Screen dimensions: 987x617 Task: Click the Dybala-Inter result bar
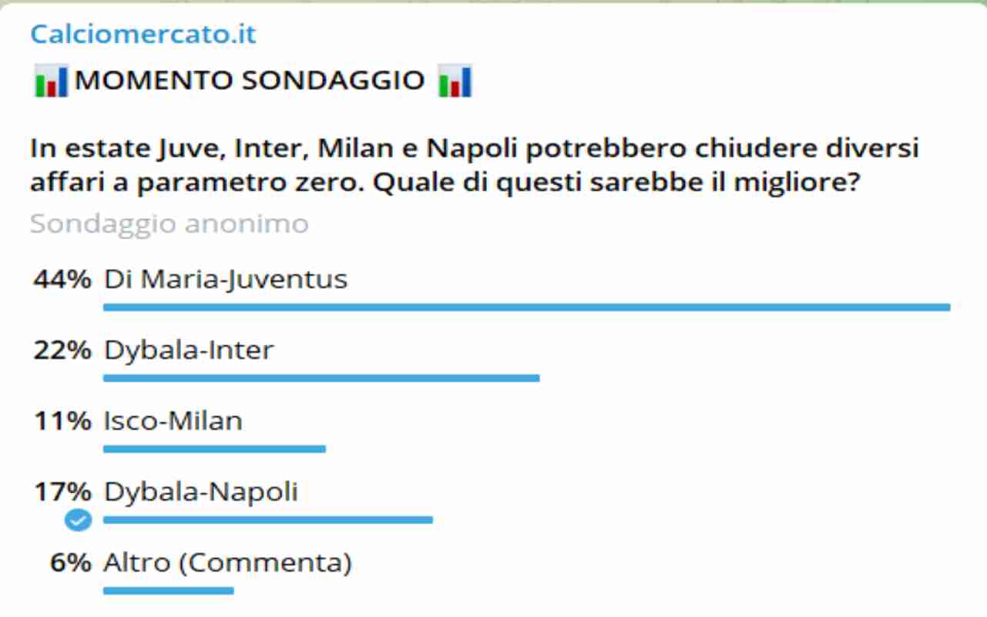coord(321,378)
